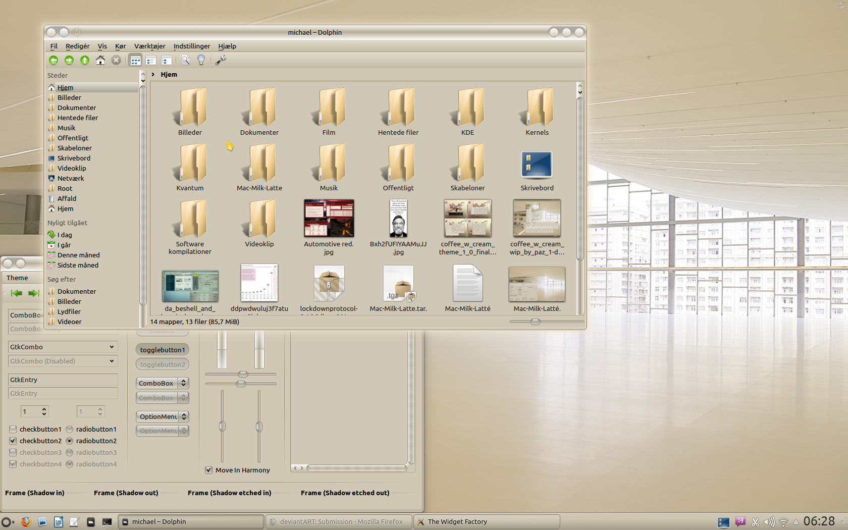This screenshot has height=530, width=848.
Task: Open Dokumenter under Steder in the sidebar
Action: pos(77,108)
